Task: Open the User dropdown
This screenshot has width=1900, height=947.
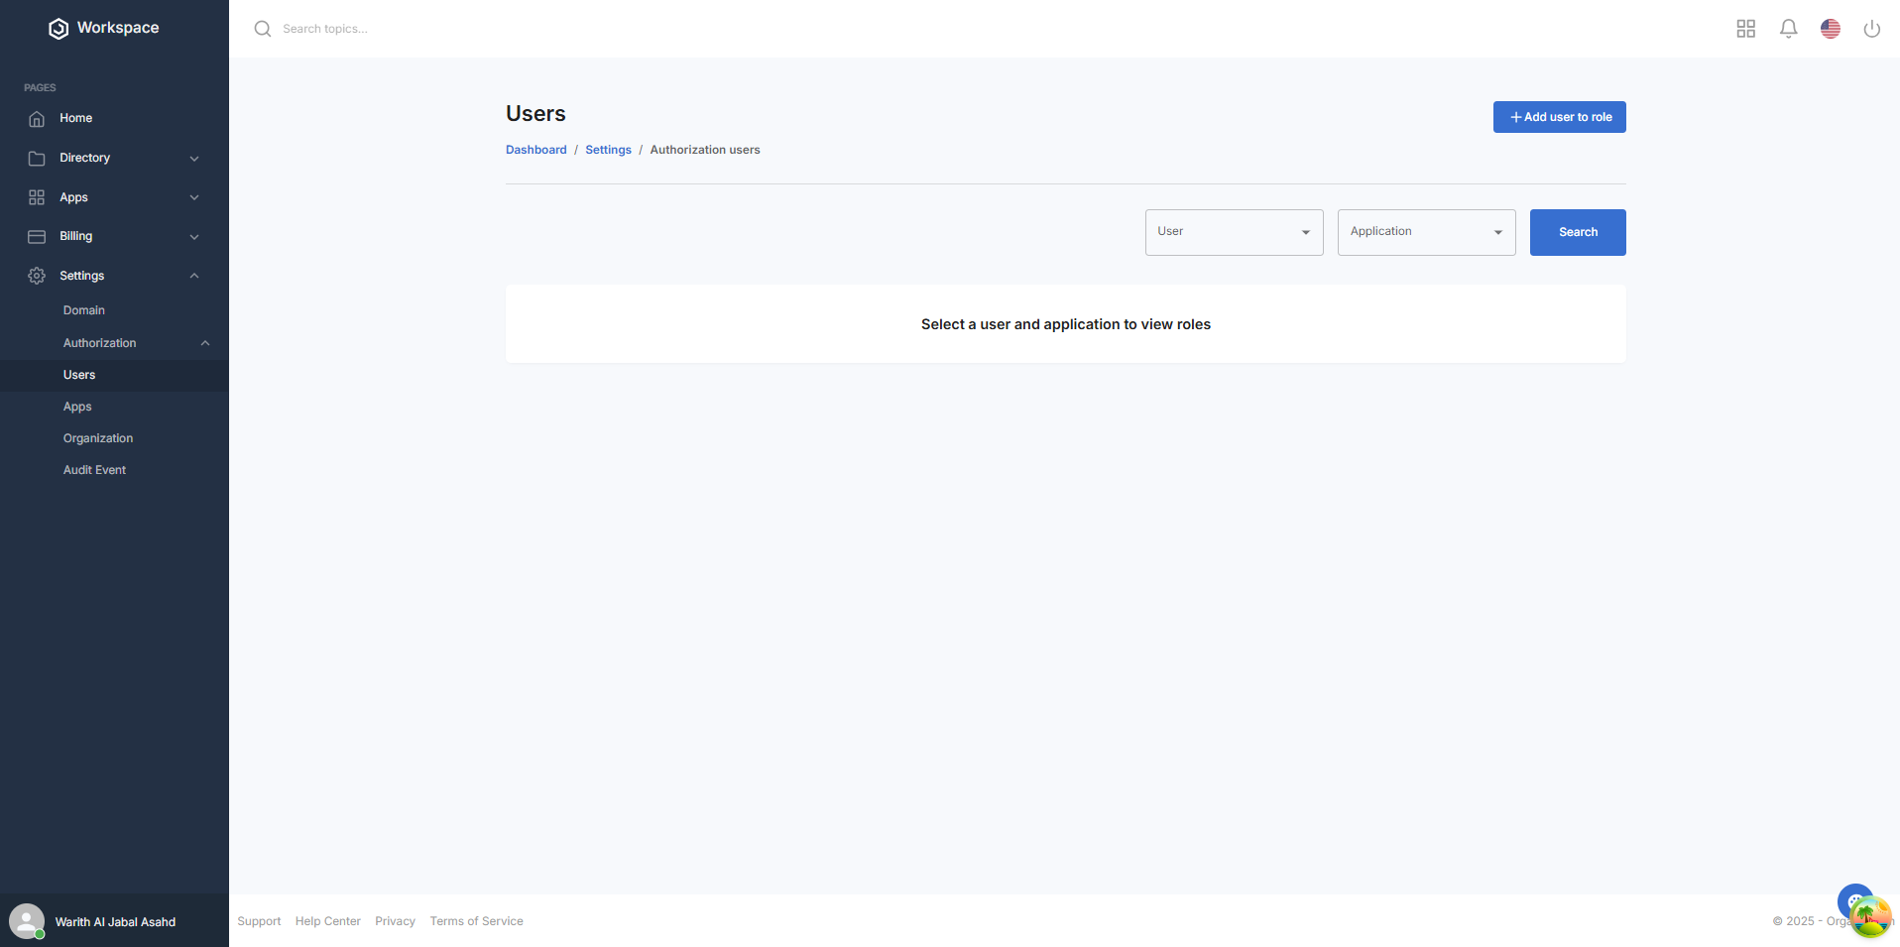Action: coord(1234,232)
